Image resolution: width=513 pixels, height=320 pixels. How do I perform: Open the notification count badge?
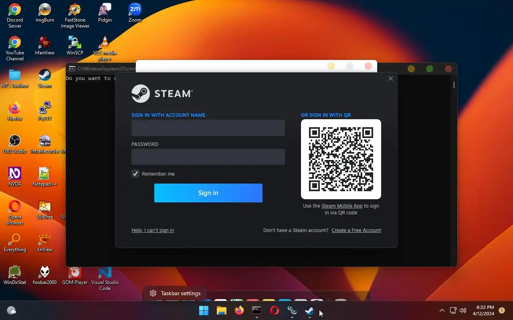[x=501, y=310]
